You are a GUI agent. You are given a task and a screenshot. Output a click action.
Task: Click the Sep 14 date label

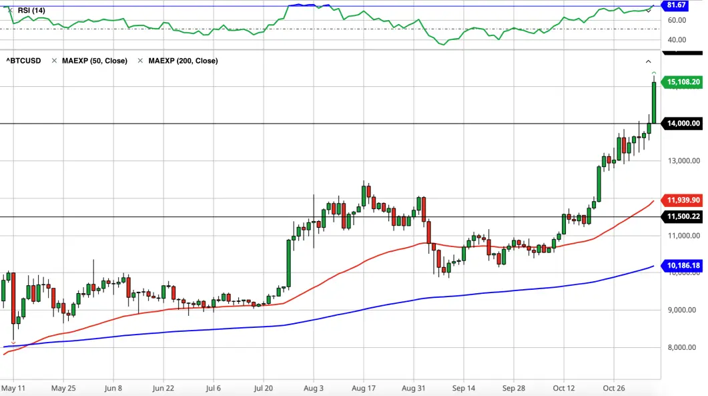point(464,388)
